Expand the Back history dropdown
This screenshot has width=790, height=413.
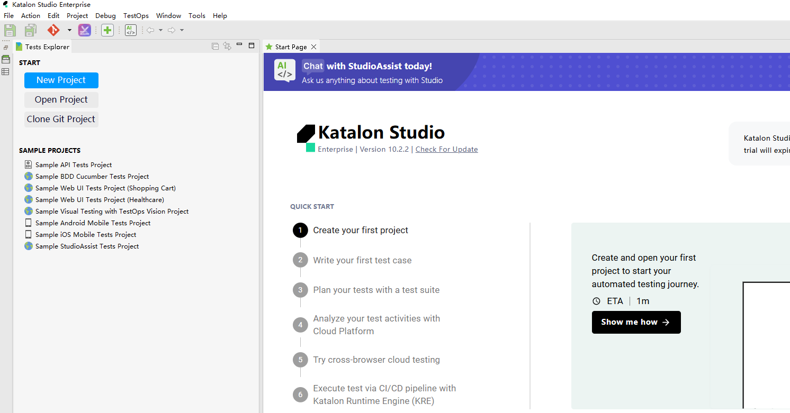160,30
